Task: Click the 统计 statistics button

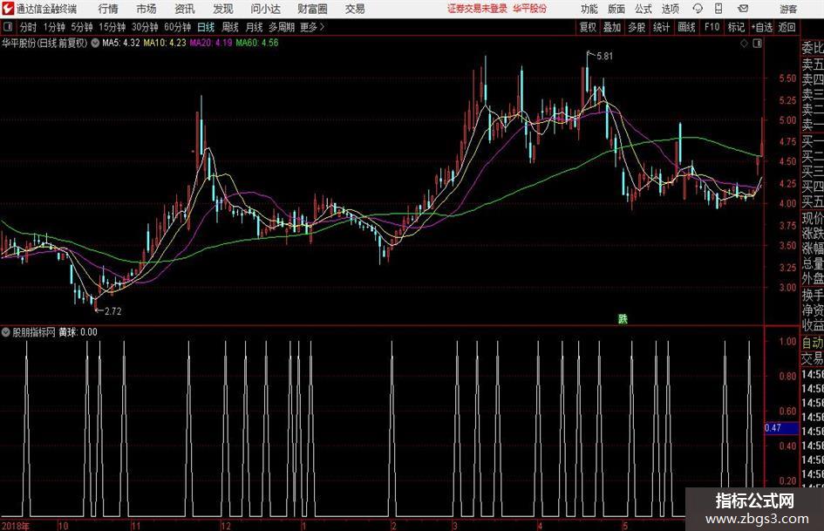Action: (662, 27)
